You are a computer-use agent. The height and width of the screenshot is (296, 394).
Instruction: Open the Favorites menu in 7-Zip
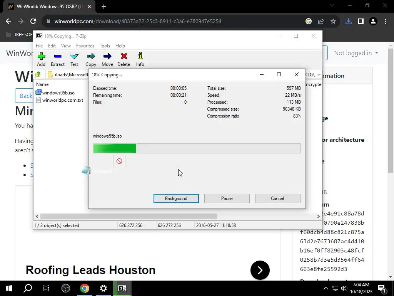click(x=85, y=46)
